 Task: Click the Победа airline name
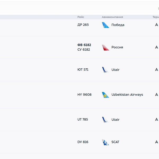coord(118,25)
